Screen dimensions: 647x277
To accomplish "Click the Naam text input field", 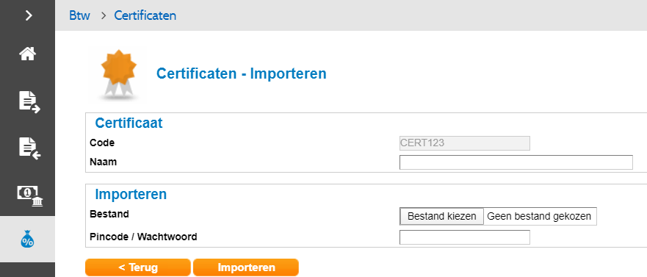I will pos(516,162).
